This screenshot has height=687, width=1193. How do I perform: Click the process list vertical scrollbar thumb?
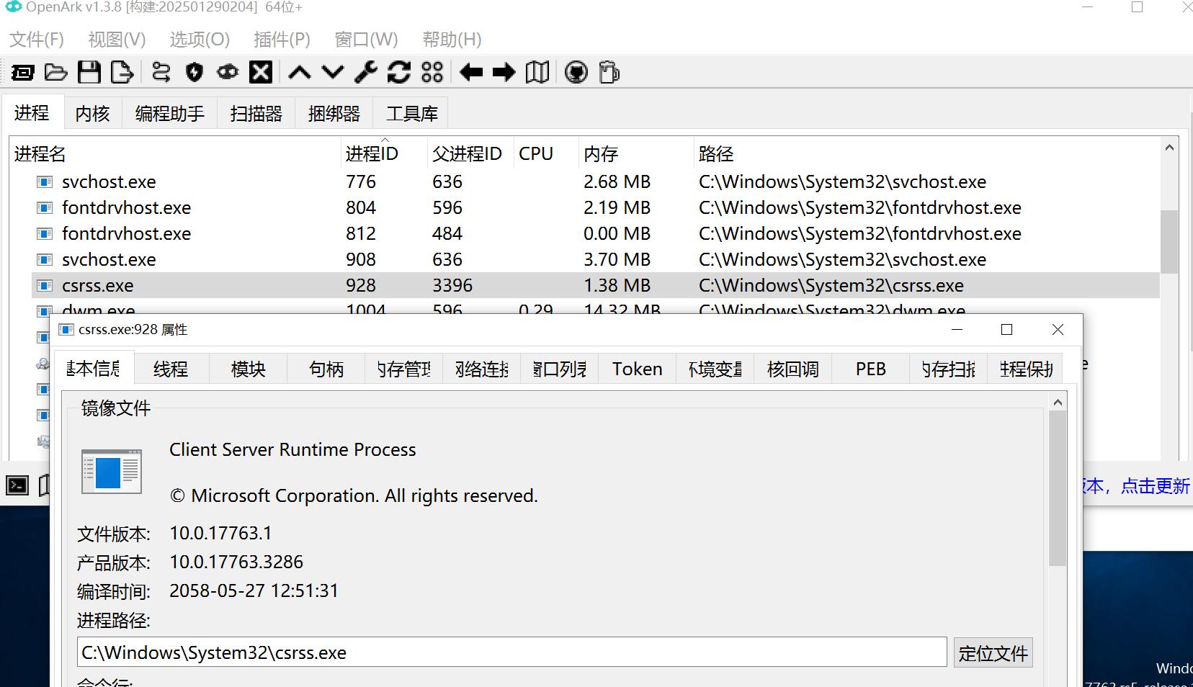pos(1169,241)
